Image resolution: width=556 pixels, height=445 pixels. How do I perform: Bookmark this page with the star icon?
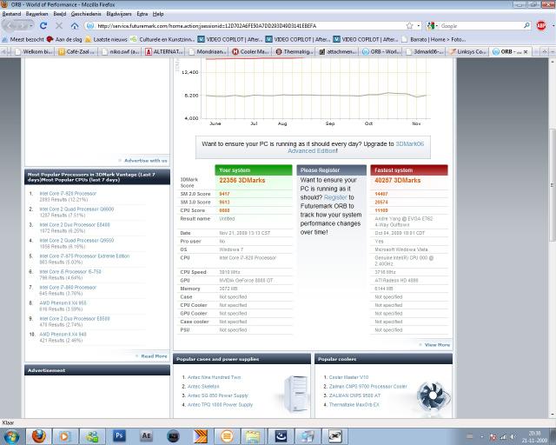pyautogui.click(x=409, y=25)
